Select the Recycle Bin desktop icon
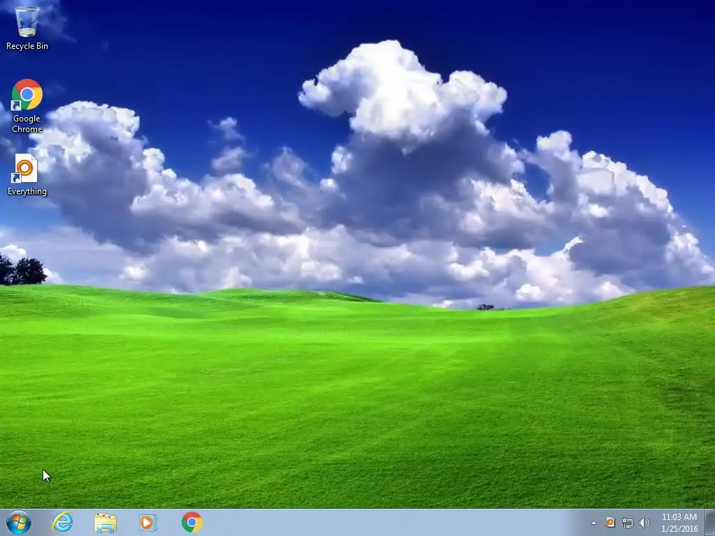The height and width of the screenshot is (536, 715). click(27, 27)
